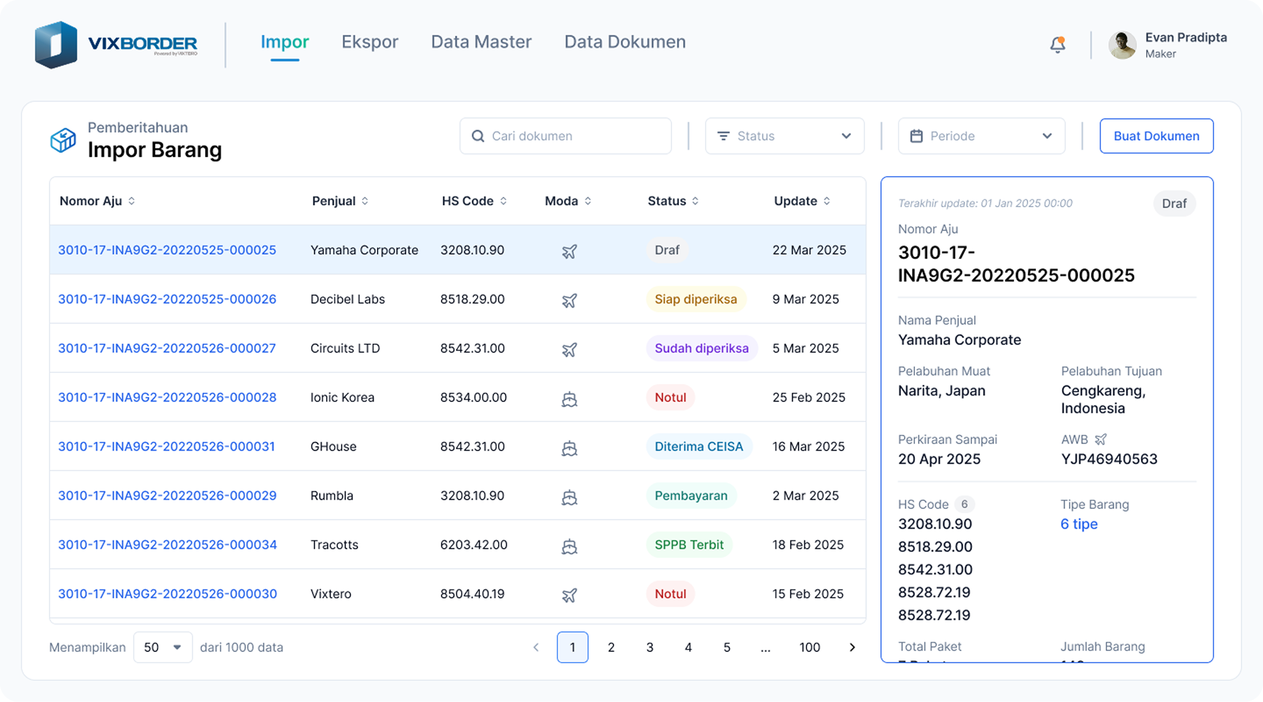Click the notification bell icon
1263x702 pixels.
pos(1057,45)
